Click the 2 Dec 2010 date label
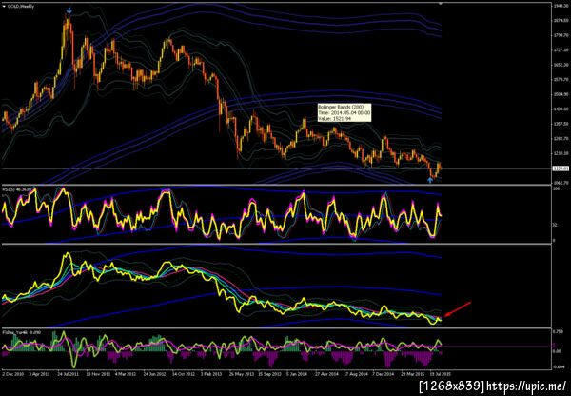The image size is (571, 396). click(12, 374)
